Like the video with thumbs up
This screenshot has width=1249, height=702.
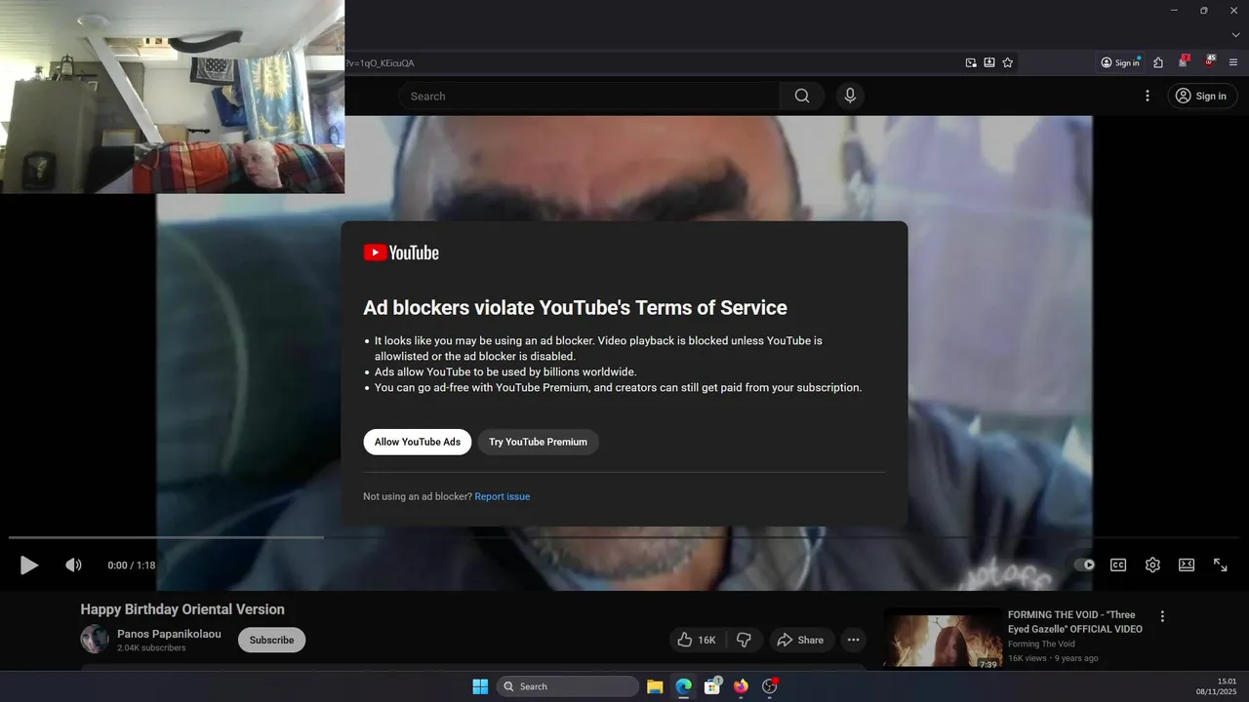[x=697, y=640]
